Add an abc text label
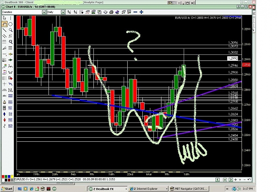278x192 pixels. [4, 96]
